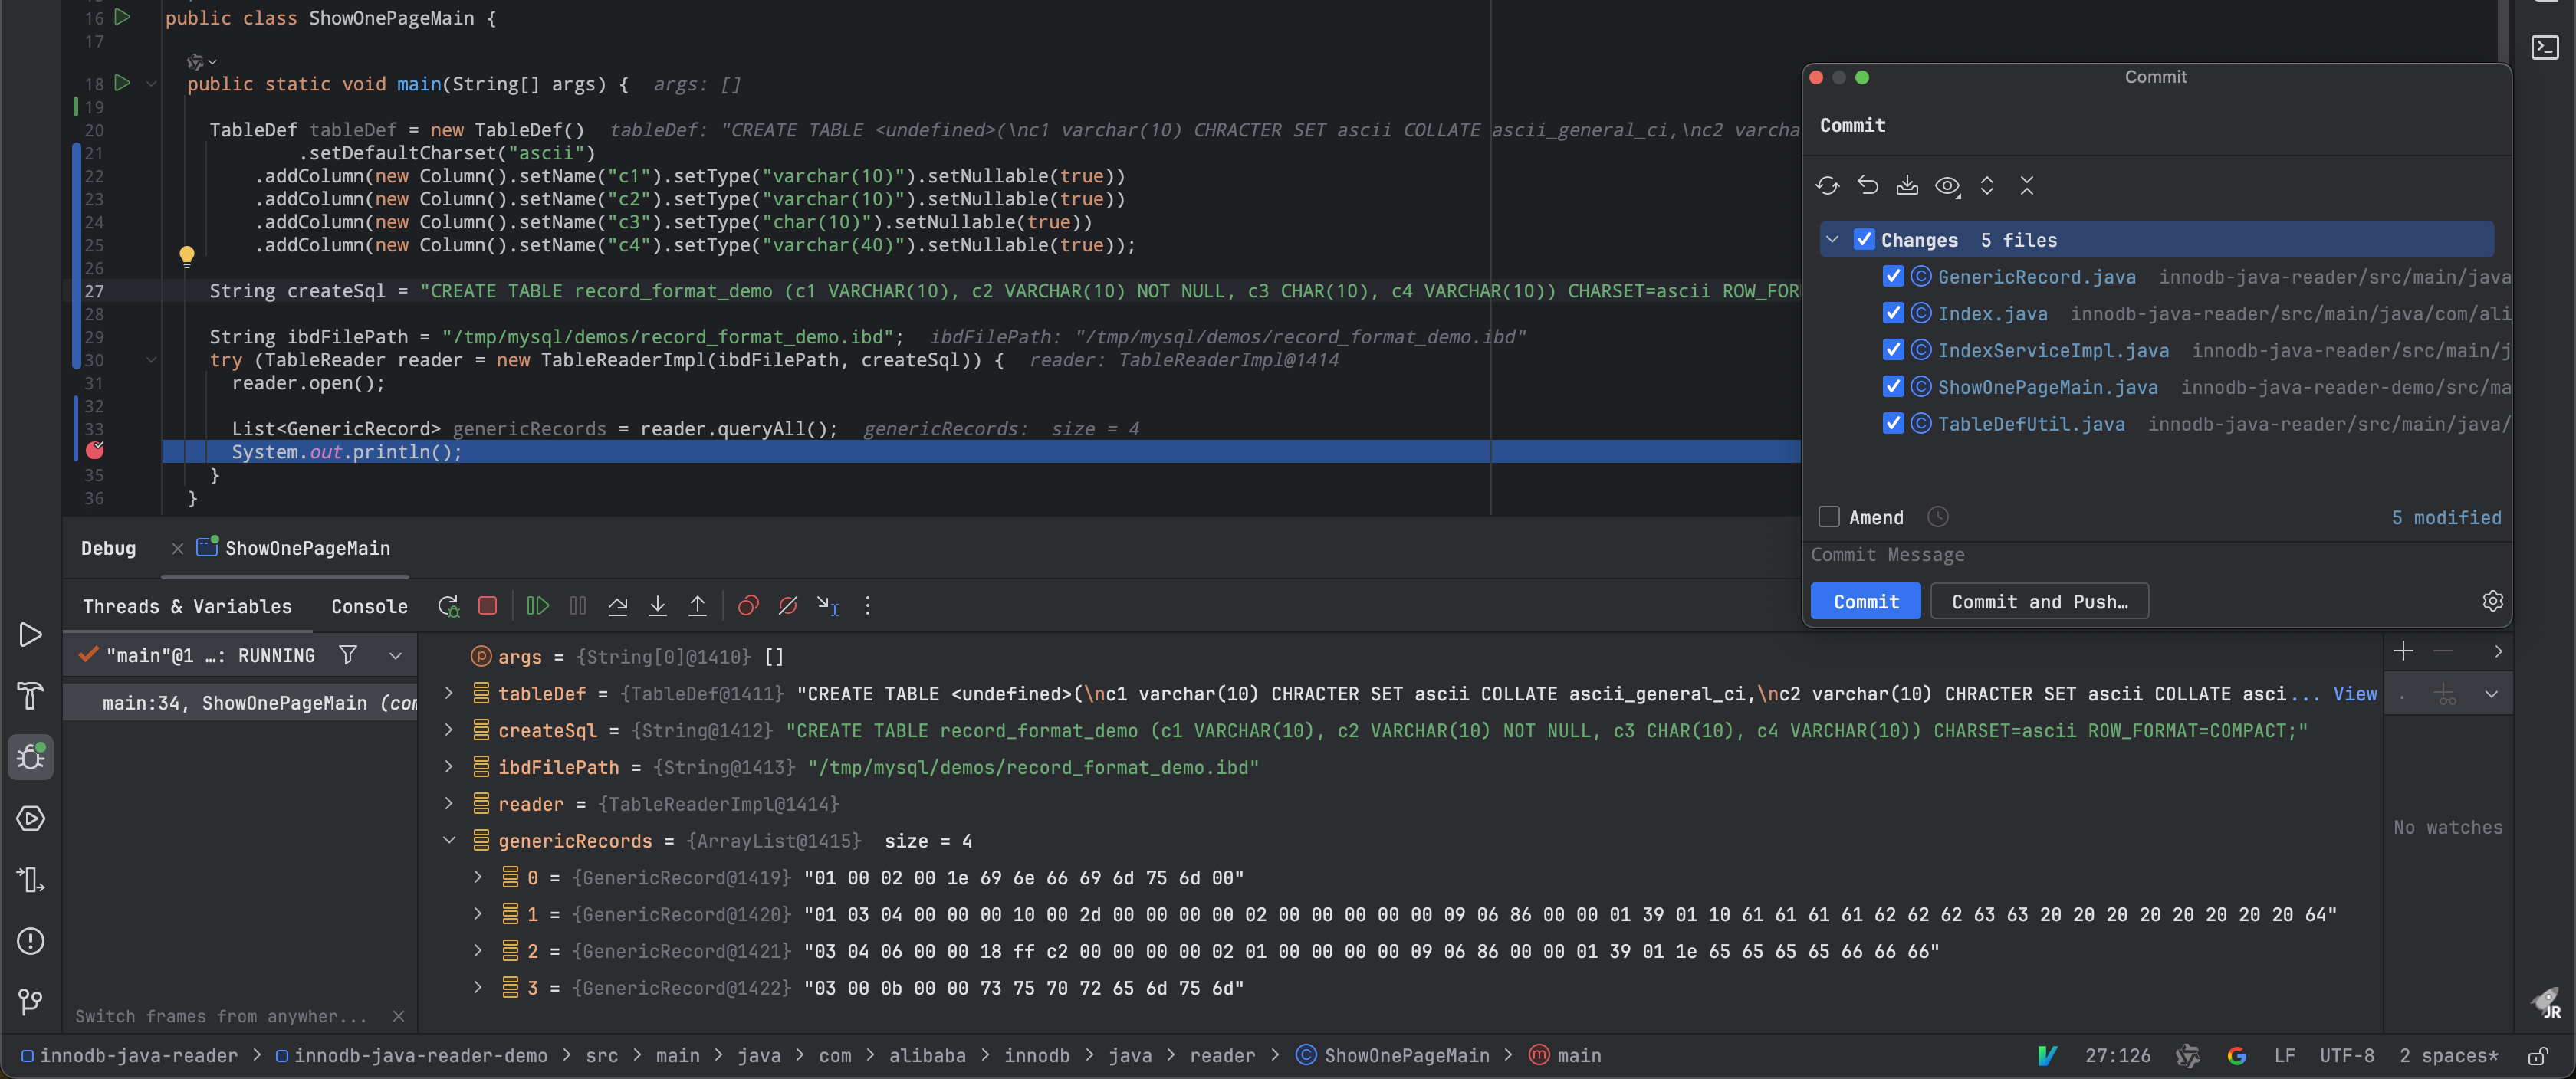The height and width of the screenshot is (1079, 2576).
Task: Click the Step Into icon
Action: click(x=657, y=606)
